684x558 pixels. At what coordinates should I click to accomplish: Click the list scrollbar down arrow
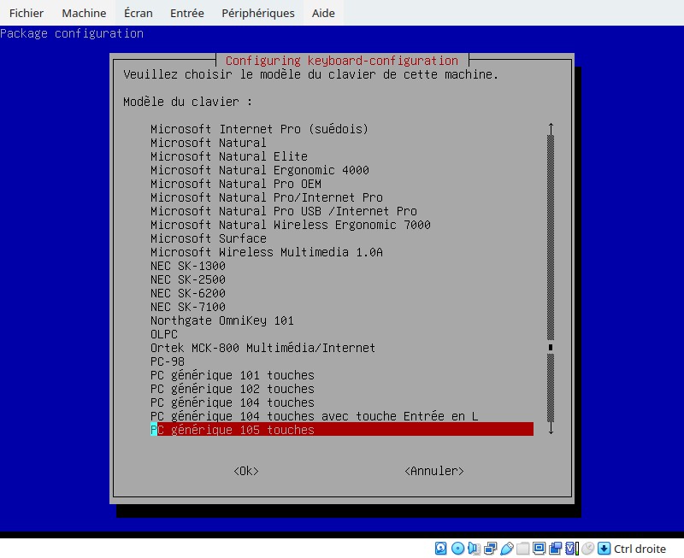tap(551, 429)
